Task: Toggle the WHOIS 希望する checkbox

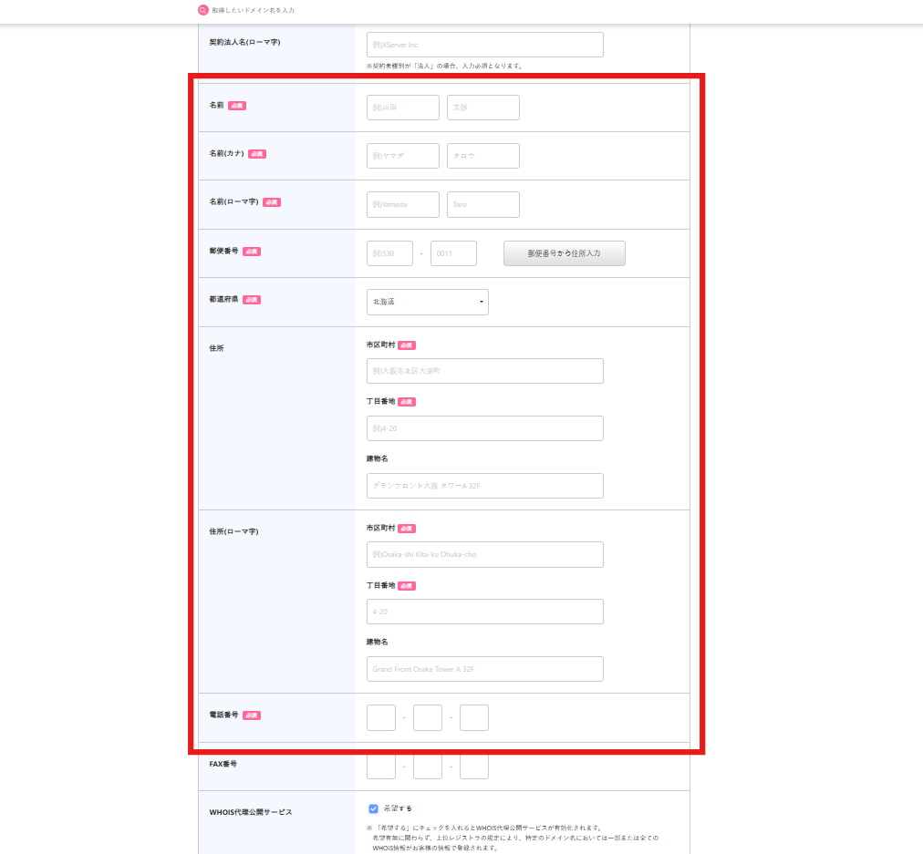Action: (373, 808)
